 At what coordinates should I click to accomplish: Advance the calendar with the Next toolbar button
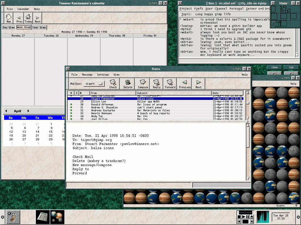click(37, 18)
